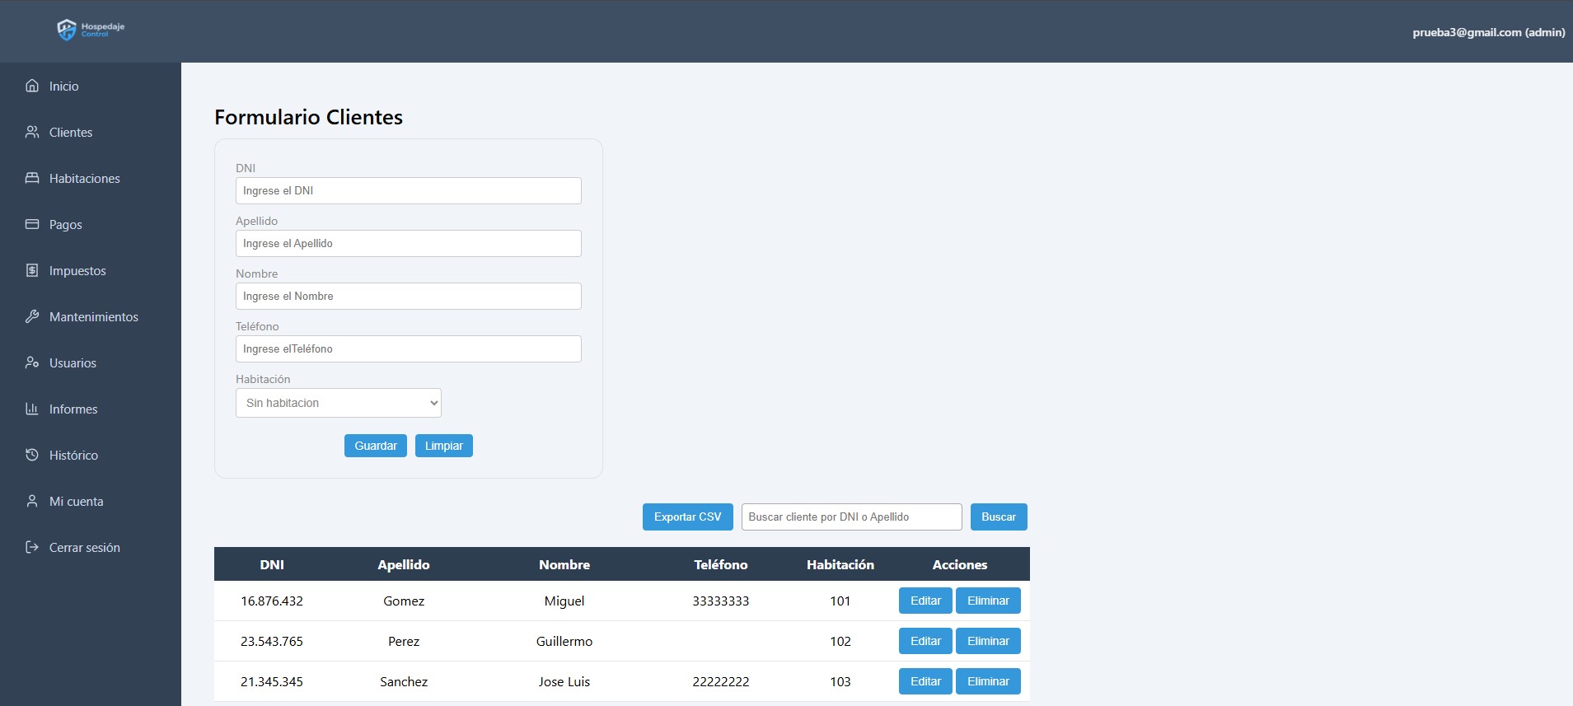Click the bar chart icon beside Informes
This screenshot has height=706, width=1573.
(x=32, y=409)
